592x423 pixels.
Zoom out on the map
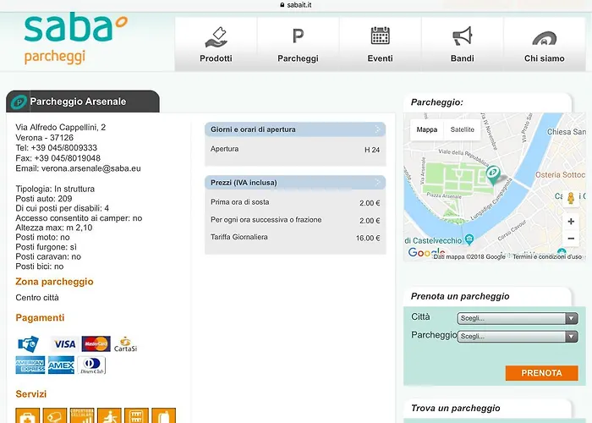pyautogui.click(x=572, y=239)
